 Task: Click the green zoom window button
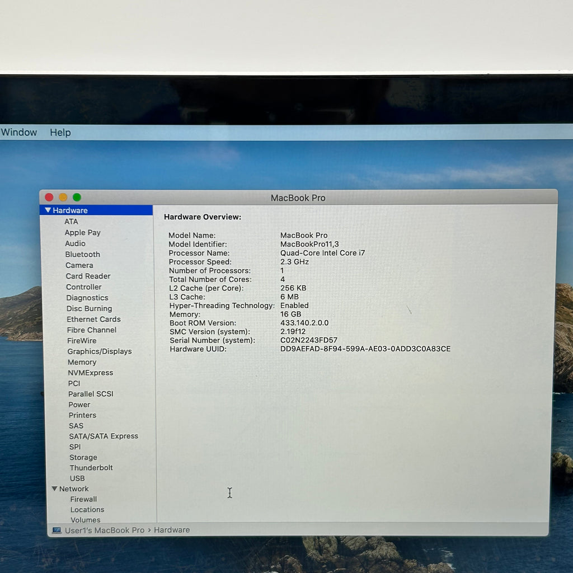click(x=77, y=198)
